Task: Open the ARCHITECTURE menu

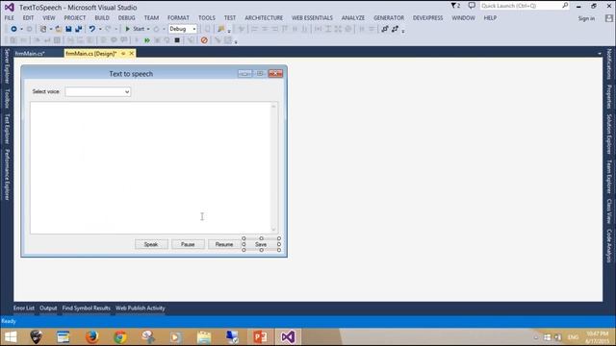Action: coord(264,18)
